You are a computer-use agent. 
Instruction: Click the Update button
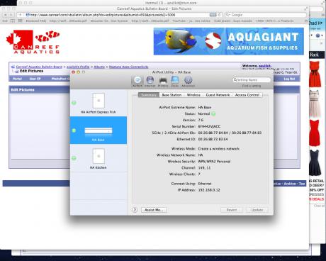coord(257,210)
